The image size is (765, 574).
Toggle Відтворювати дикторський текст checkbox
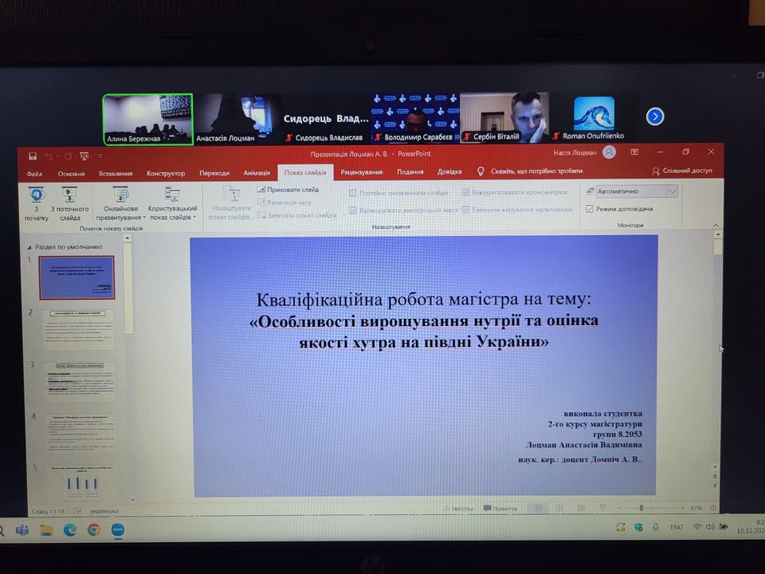(x=353, y=210)
